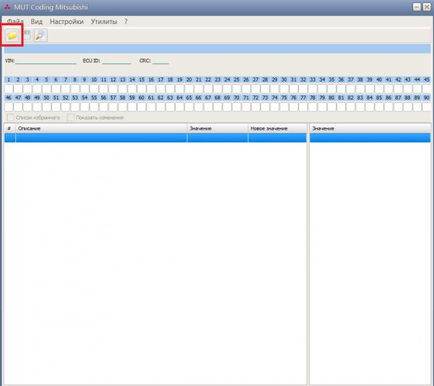Open the Настройки menu
434x386 pixels.
[67, 21]
